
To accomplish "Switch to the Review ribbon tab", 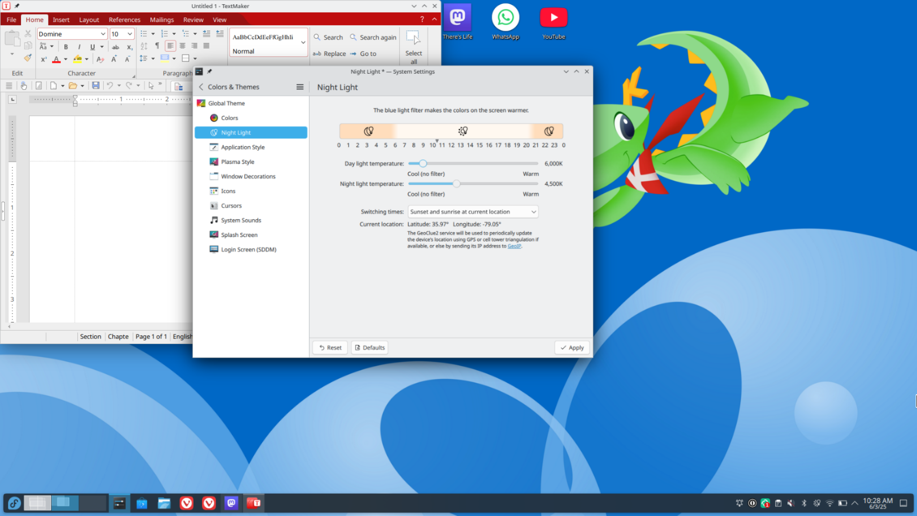I will click(193, 20).
